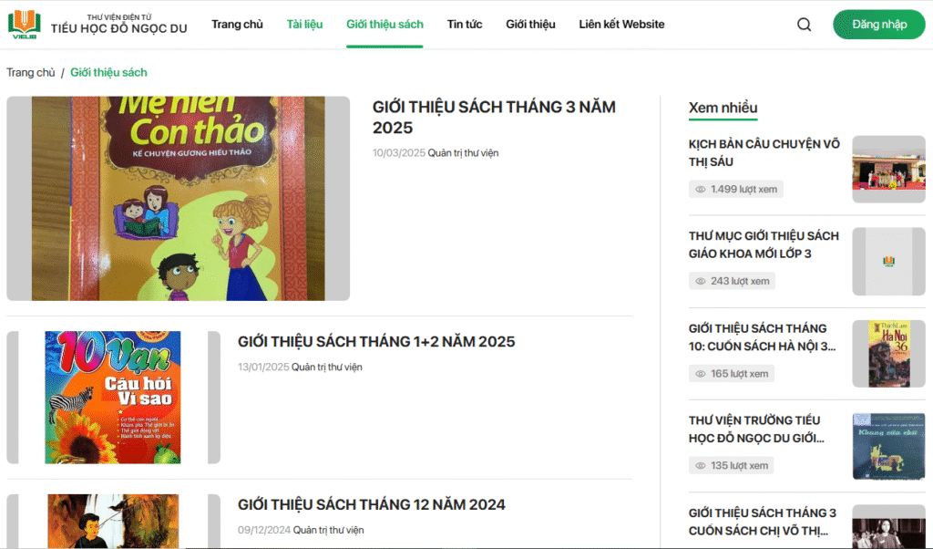Click eye icon beside 165 lượt xem
This screenshot has height=549, width=933.
(701, 374)
